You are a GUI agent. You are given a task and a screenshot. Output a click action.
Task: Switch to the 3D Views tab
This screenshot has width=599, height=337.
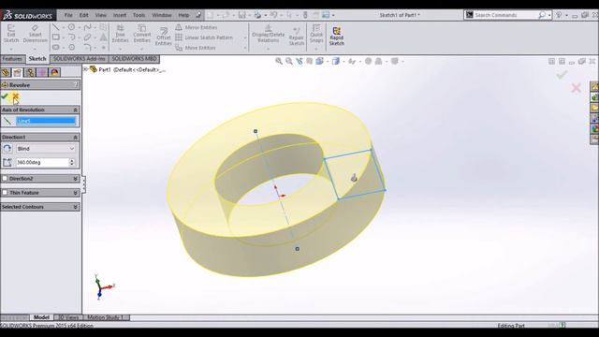tap(68, 317)
